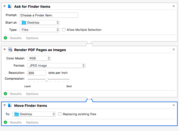The image size is (179, 131).
Task: Remove the Render PDF Pages as Images action
Action: (174, 50)
